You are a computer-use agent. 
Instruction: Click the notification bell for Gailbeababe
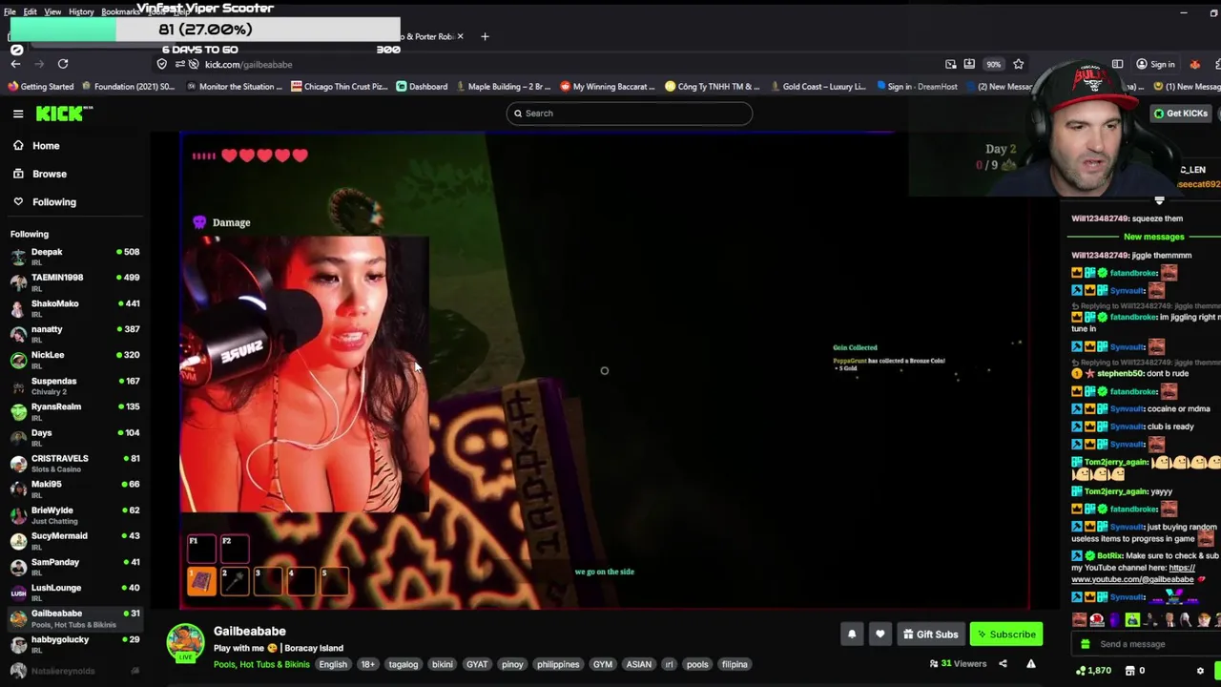coord(852,635)
